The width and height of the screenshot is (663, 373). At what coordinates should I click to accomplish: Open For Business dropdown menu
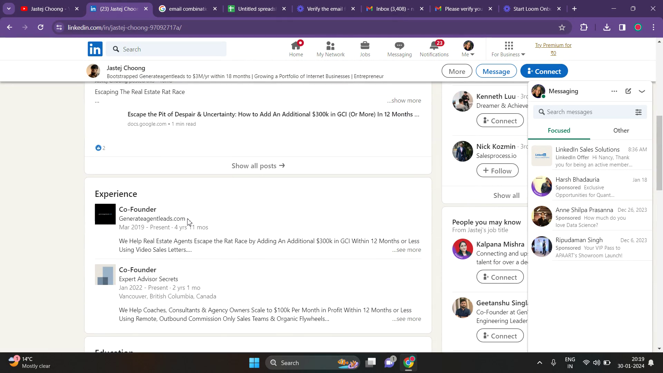[x=508, y=49]
